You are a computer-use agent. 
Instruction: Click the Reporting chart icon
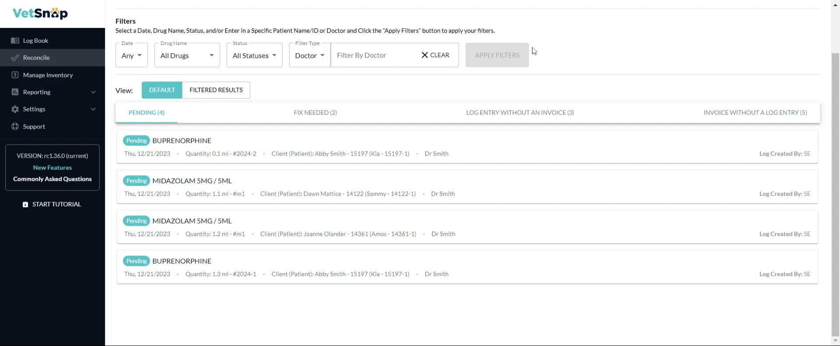pos(15,92)
